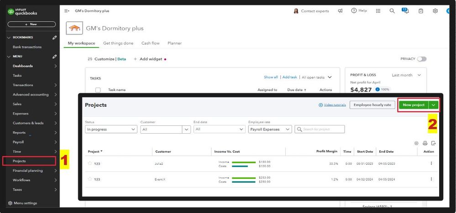Open the settings gear icon
Screen dimensions: 456x213
click(435, 11)
